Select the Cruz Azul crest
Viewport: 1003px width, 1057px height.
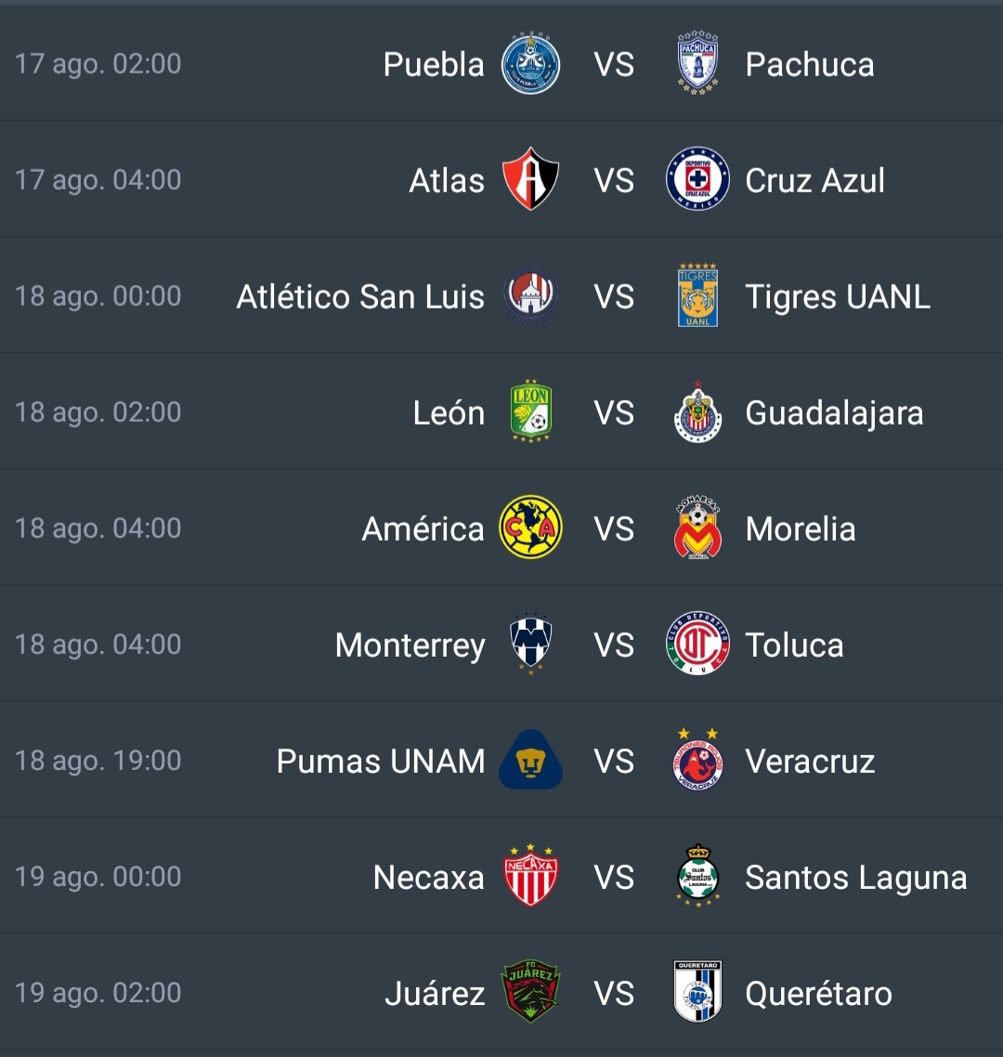[697, 179]
